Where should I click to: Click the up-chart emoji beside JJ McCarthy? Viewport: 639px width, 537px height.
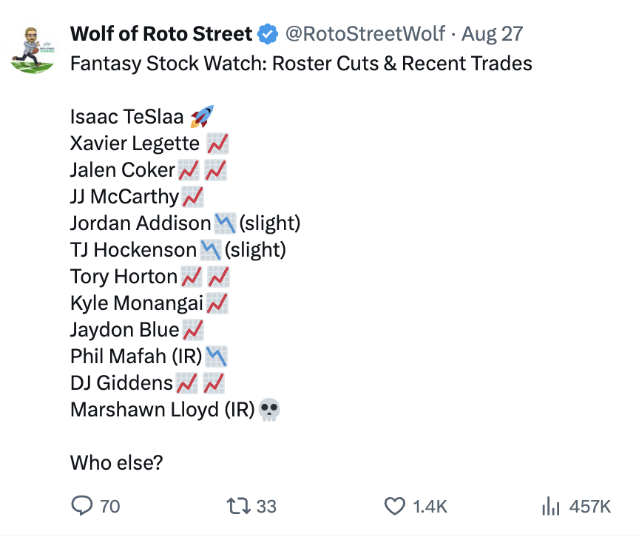click(192, 197)
